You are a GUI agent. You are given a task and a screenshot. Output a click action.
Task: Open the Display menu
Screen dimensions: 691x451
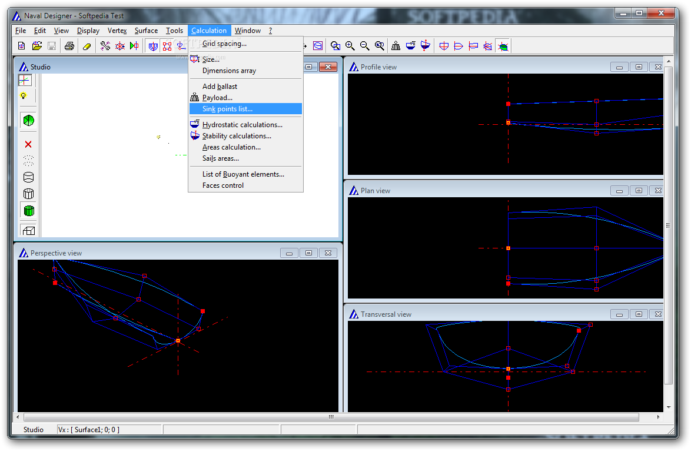[88, 31]
